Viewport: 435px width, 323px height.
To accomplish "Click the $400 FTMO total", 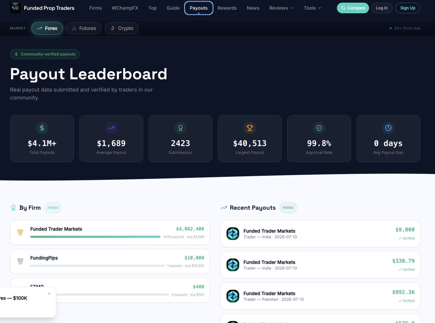I will 198,287.
